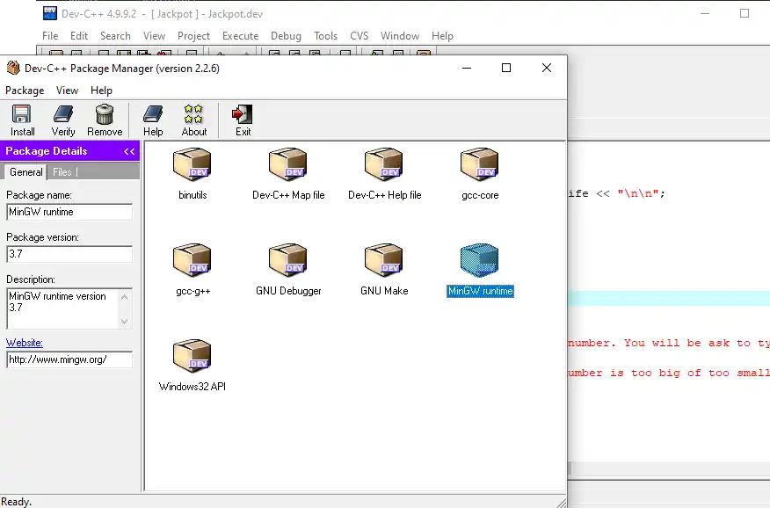
Task: Click inside the Package name field
Action: click(x=69, y=212)
